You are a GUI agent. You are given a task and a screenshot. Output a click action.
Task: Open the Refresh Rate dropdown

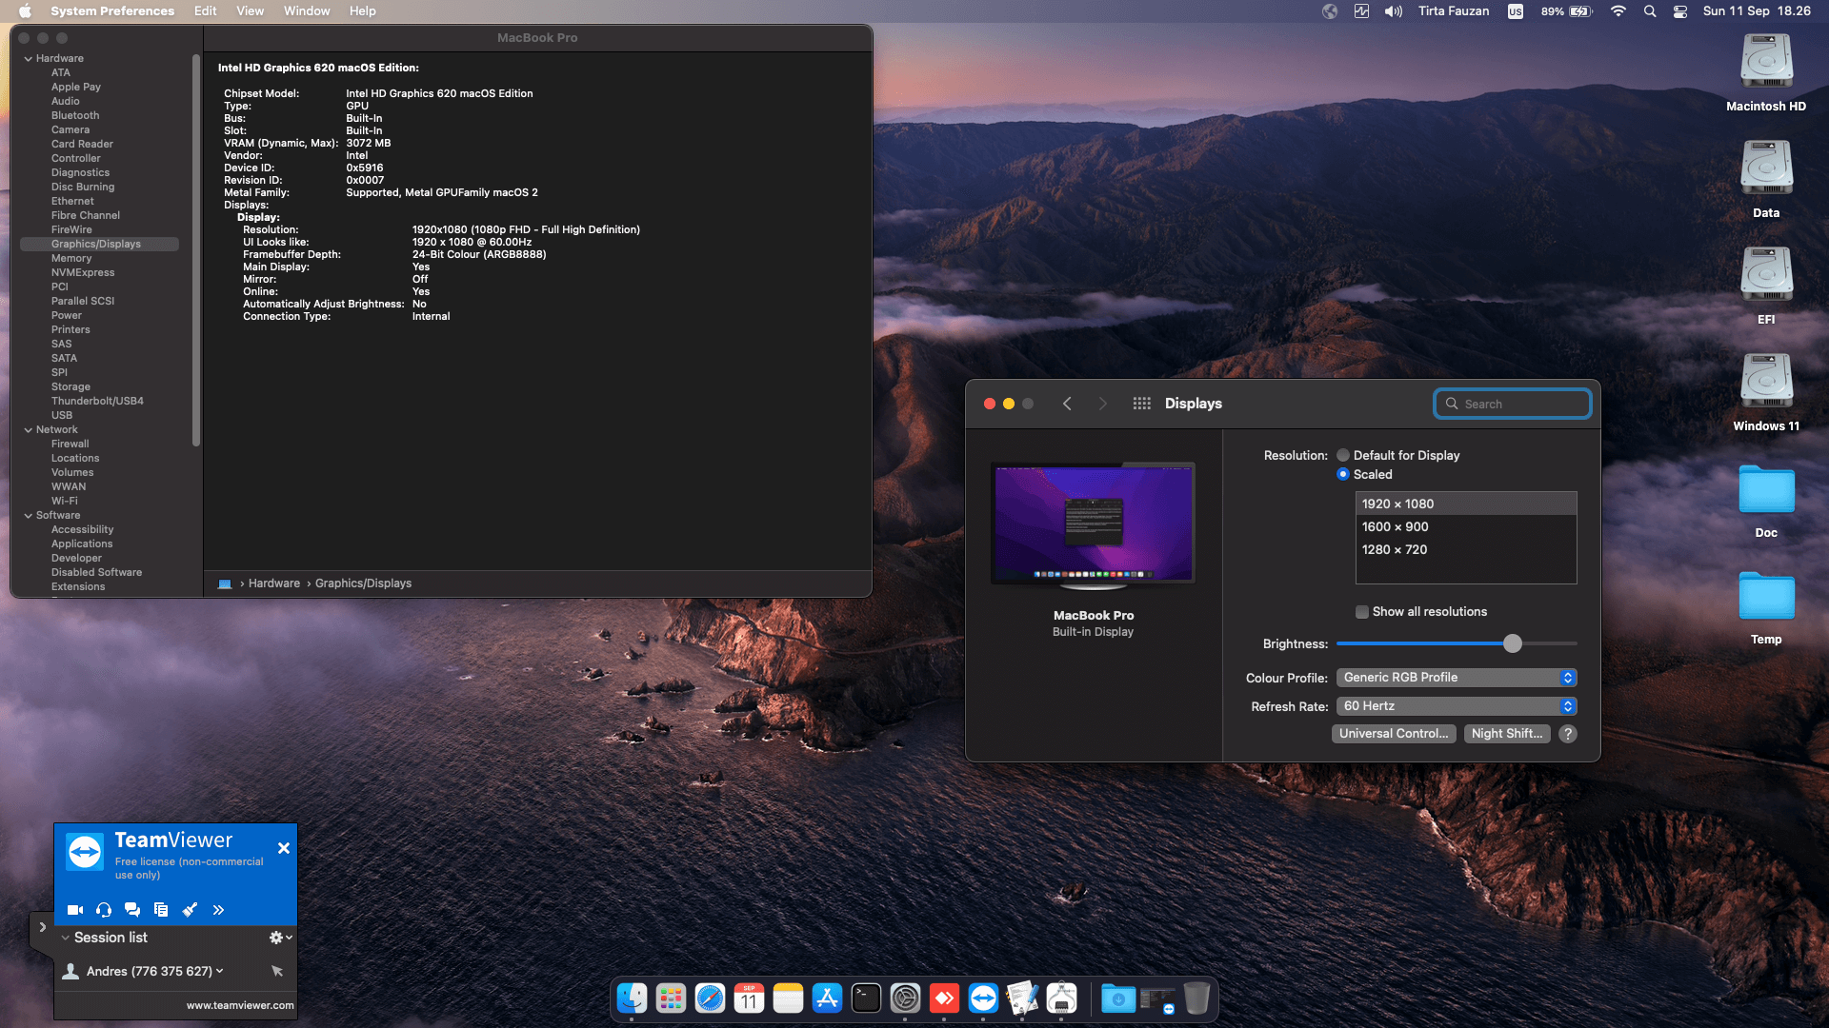[x=1457, y=706]
